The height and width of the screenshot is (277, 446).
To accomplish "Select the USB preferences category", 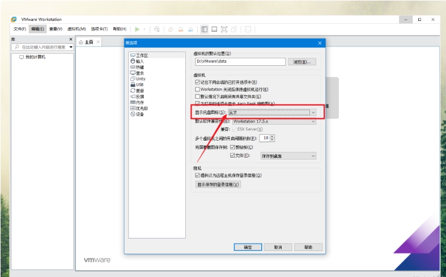I will [x=139, y=84].
